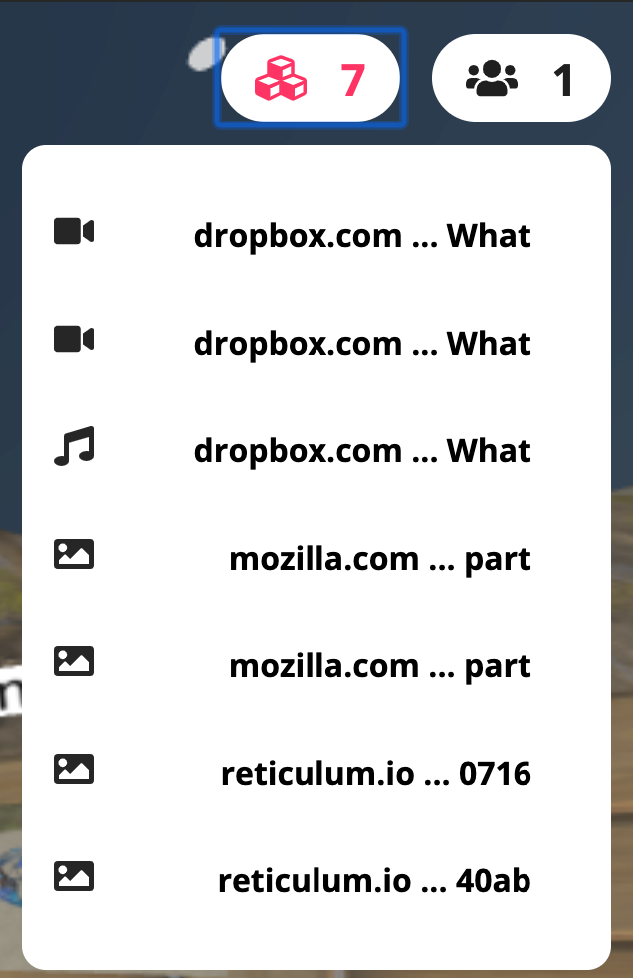The image size is (633, 978).
Task: Select the second dropbox.com ... What video entry
Action: [316, 343]
